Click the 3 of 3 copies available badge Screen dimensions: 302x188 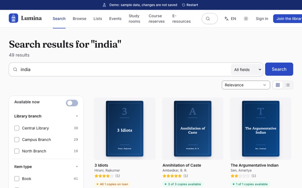(x=183, y=184)
